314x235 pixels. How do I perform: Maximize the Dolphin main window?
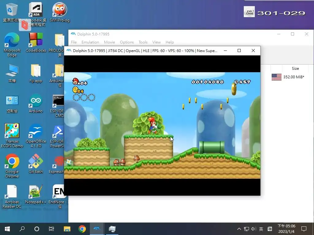click(x=293, y=34)
